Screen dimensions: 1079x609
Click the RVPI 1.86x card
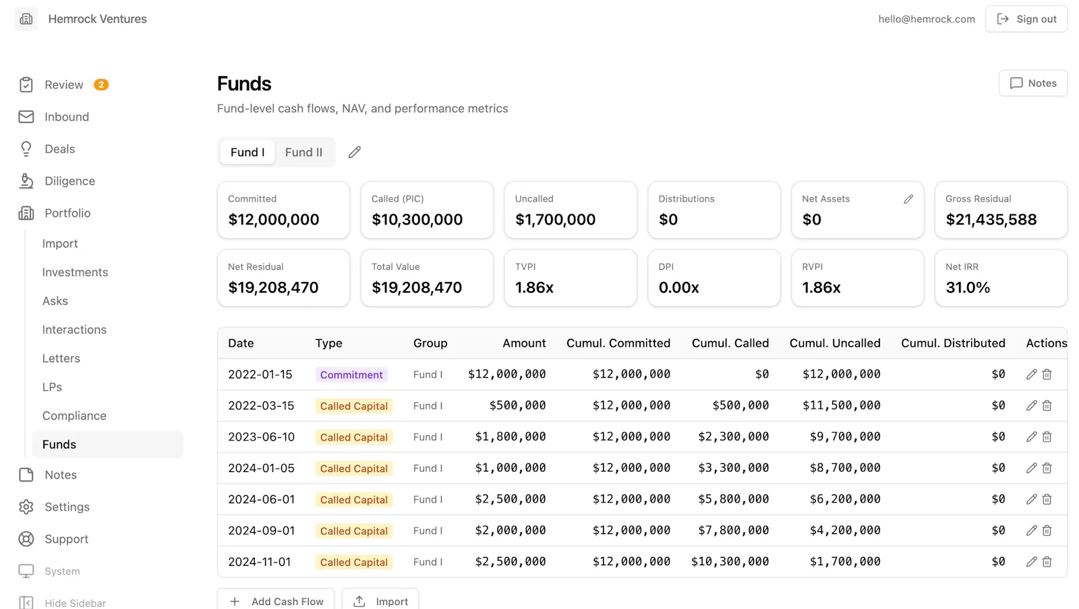pos(857,278)
